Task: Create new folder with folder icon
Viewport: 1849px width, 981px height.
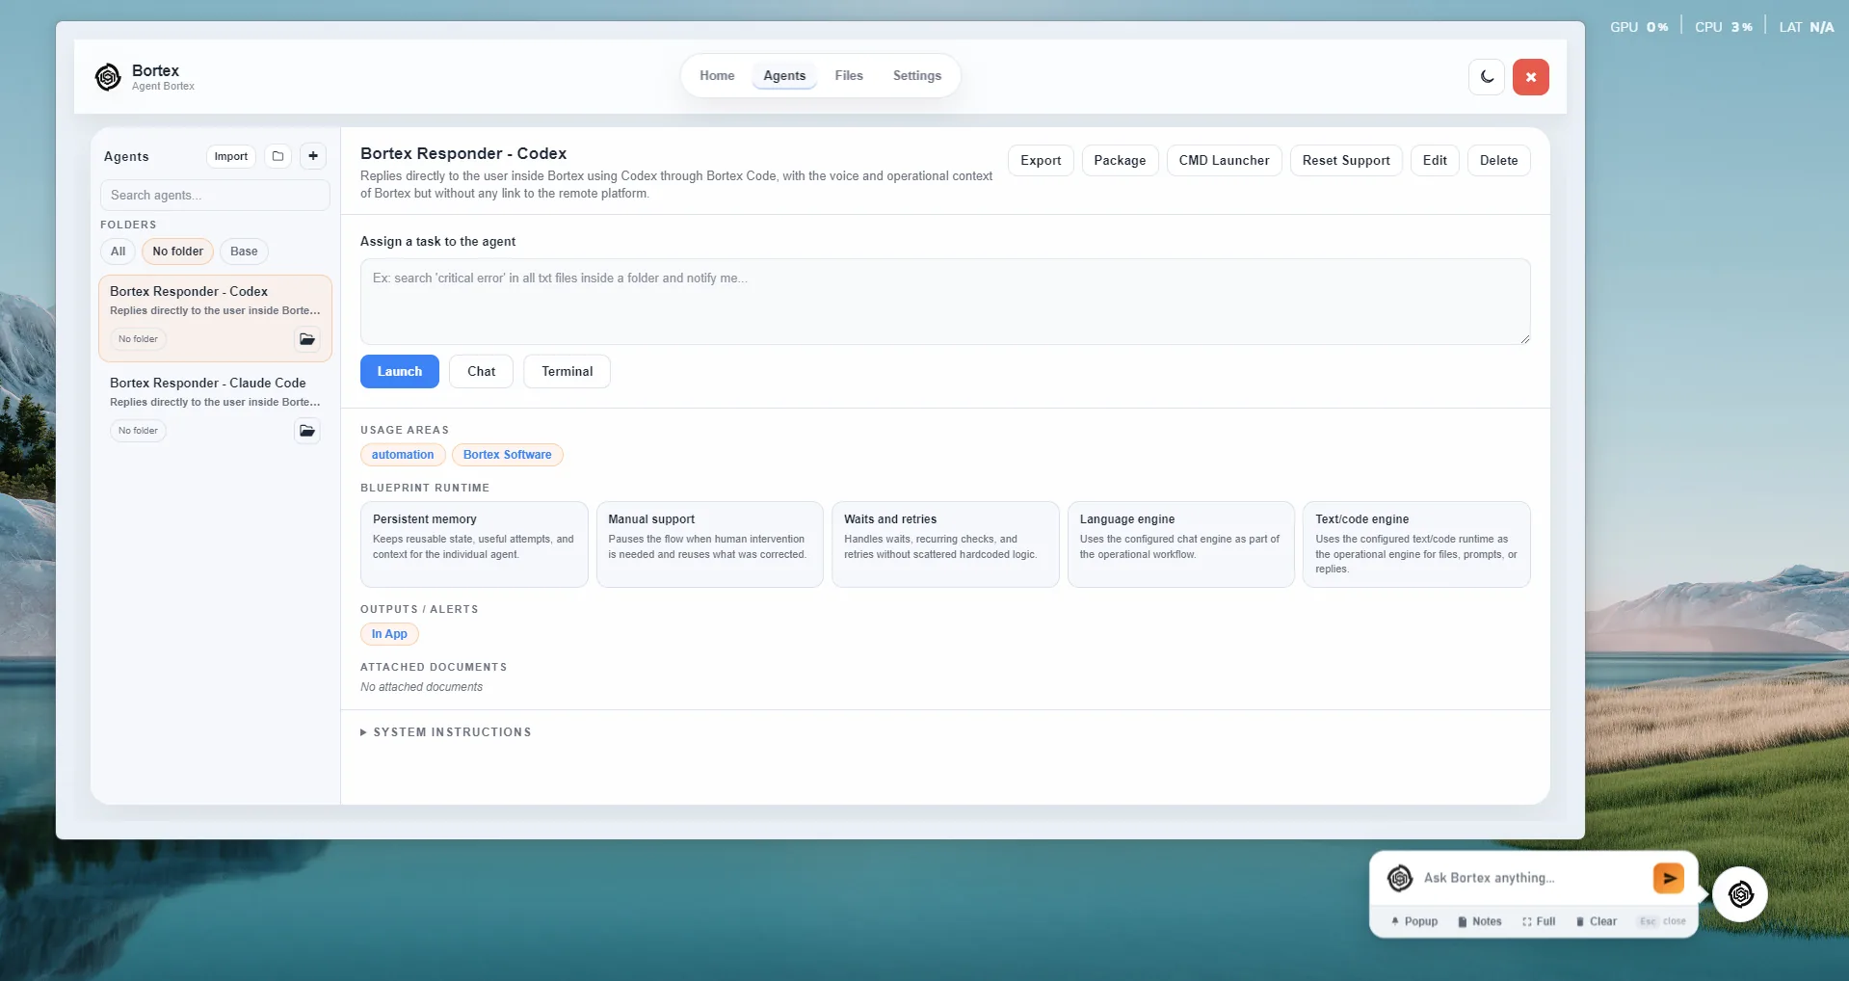Action: [x=277, y=156]
